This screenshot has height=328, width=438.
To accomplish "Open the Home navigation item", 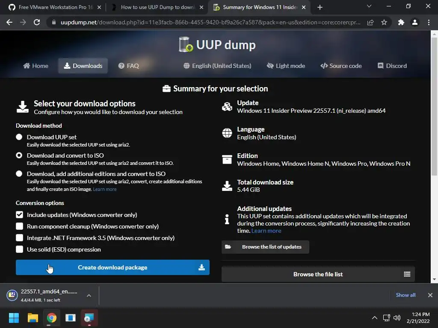I will [x=36, y=66].
